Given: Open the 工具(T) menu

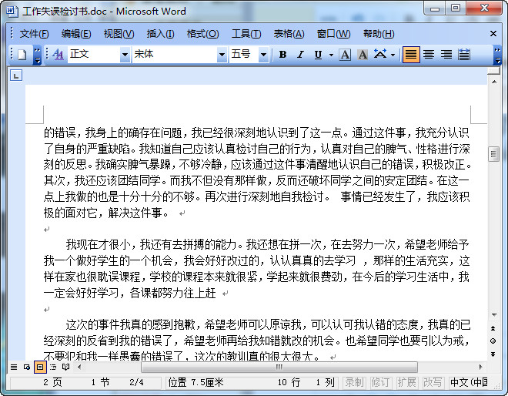Looking at the screenshot, I should [246, 34].
